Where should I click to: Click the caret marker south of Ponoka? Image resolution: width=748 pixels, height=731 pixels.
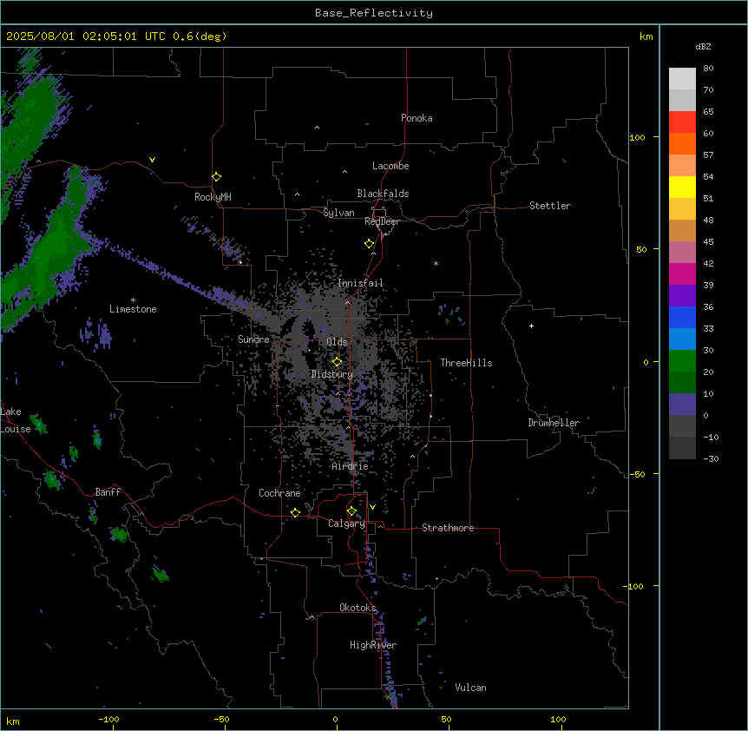tap(317, 128)
